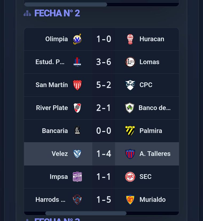Image resolution: width=203 pixels, height=221 pixels.
Task: Click the A. Talleres crest
Action: coord(130,154)
